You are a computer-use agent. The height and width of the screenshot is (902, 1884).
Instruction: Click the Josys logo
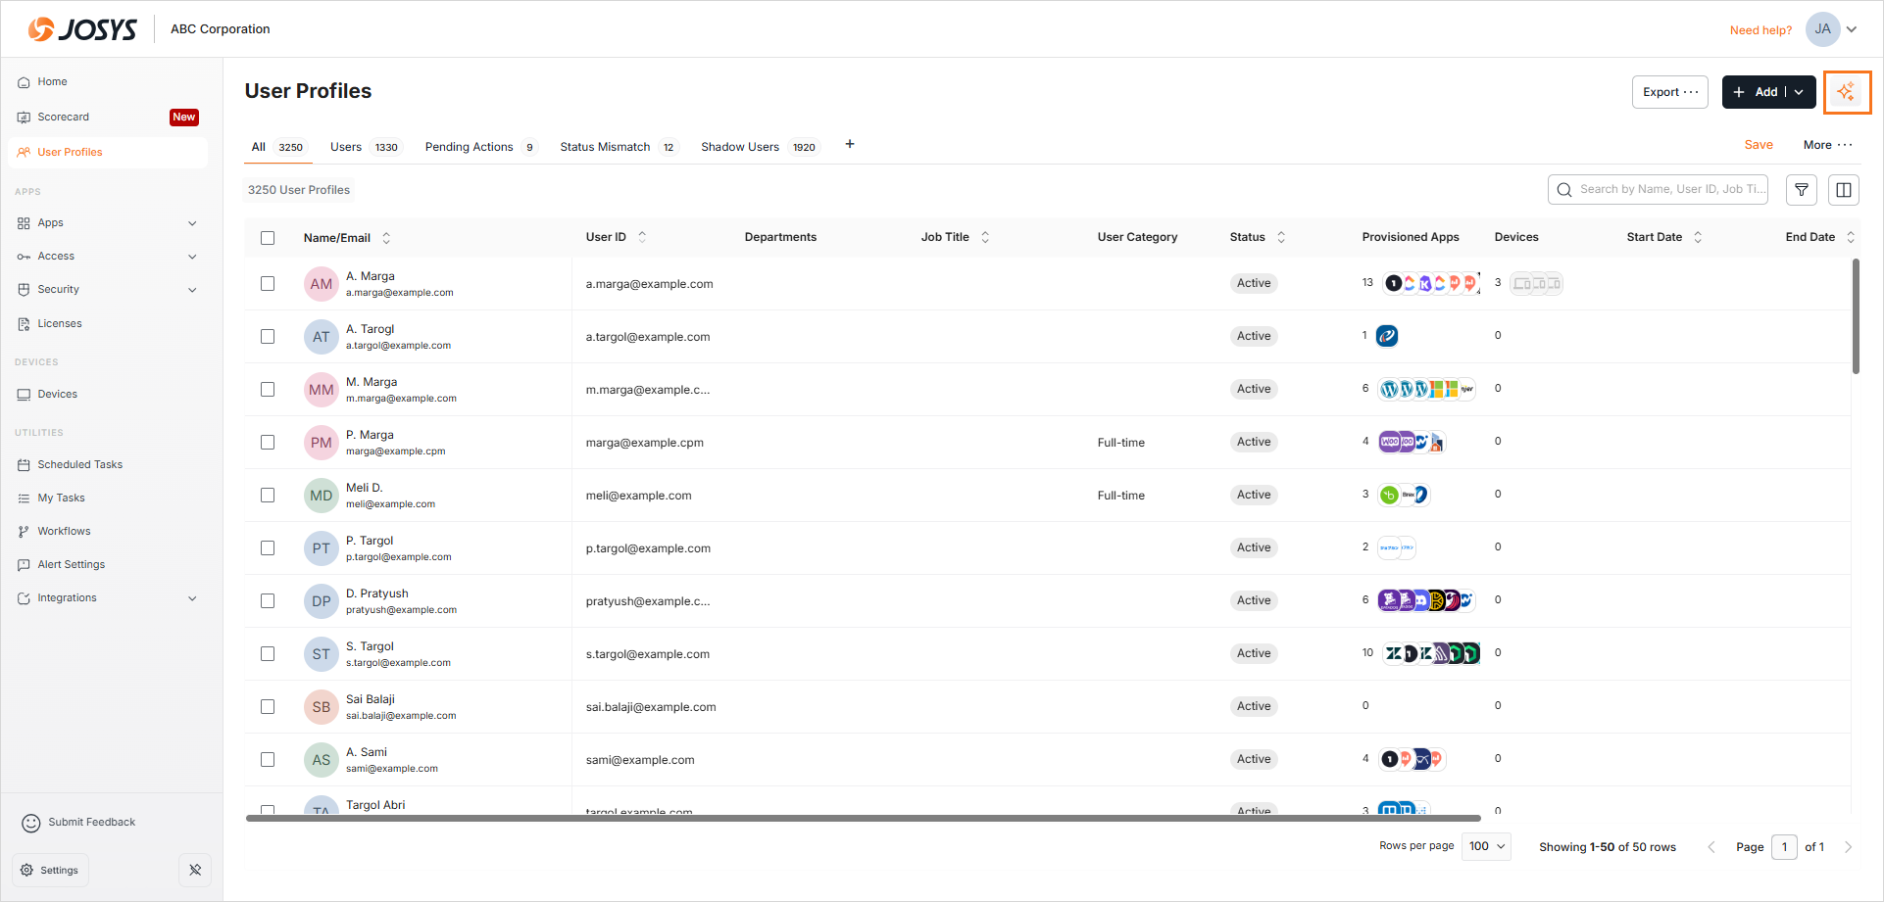click(82, 29)
